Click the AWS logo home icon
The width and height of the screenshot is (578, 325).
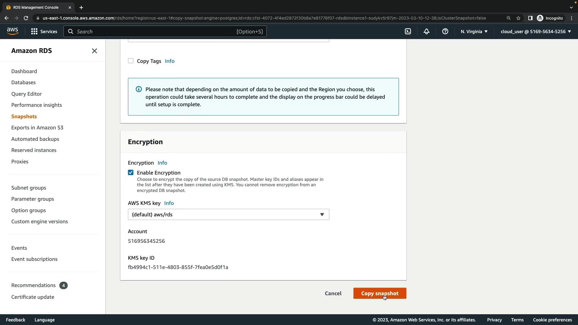pos(12,31)
